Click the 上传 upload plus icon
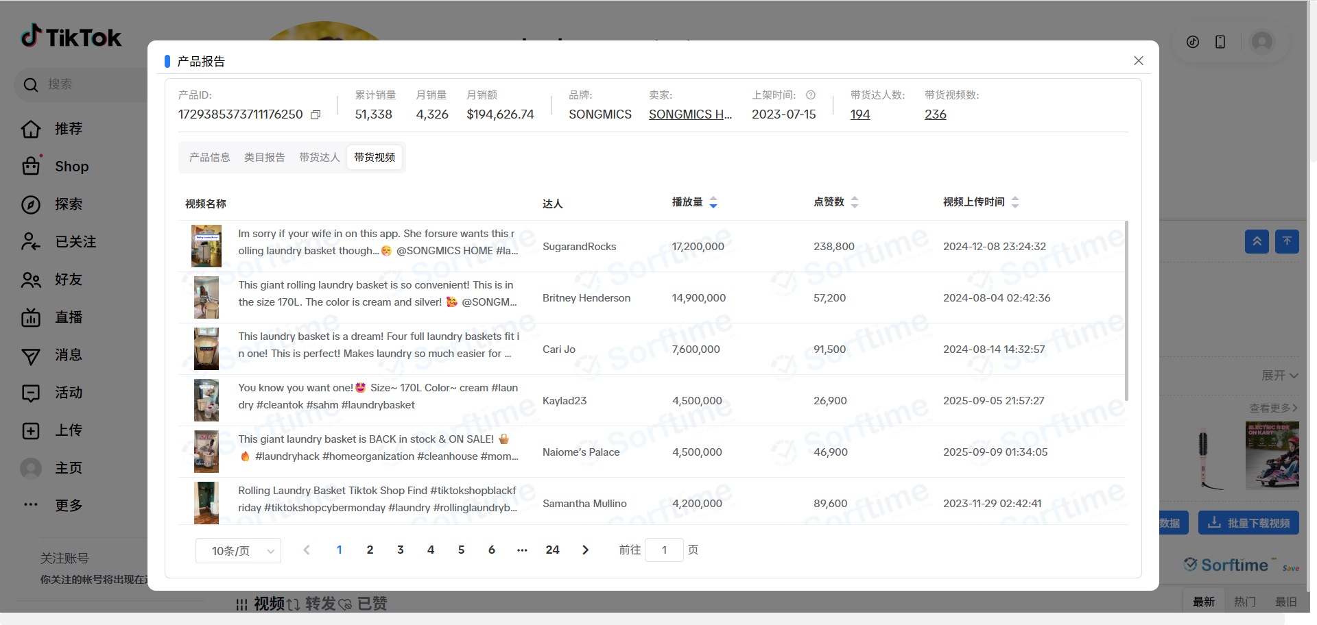This screenshot has width=1317, height=625. pyautogui.click(x=31, y=430)
